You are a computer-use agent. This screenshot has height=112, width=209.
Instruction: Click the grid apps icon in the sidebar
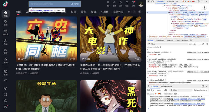(5, 94)
